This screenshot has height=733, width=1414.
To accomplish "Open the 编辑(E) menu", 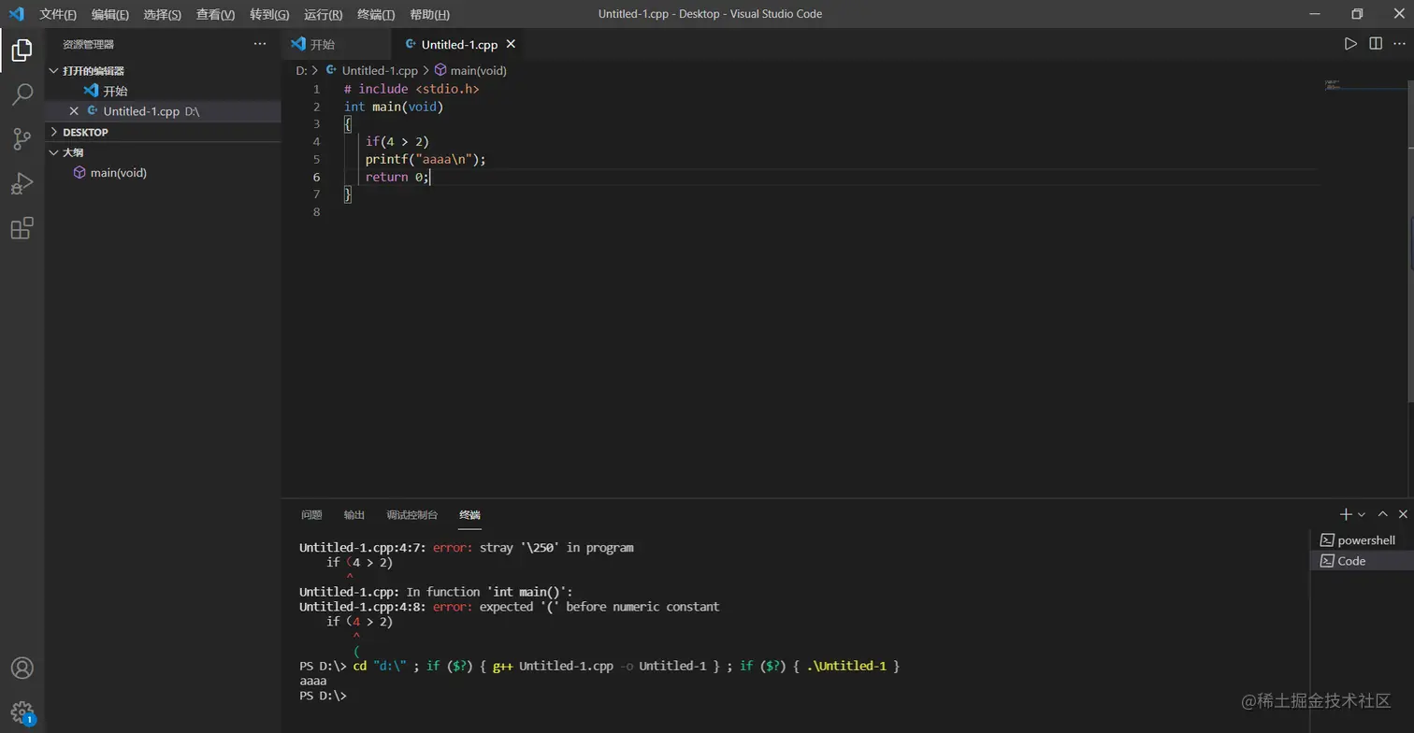I will point(110,14).
